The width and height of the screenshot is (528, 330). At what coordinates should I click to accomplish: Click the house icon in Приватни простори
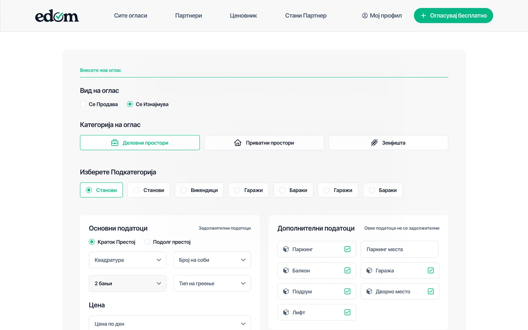(238, 143)
